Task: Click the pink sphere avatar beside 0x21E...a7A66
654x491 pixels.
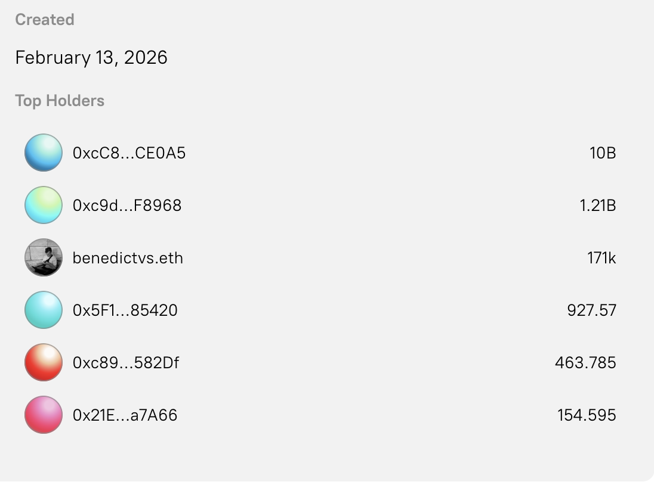Action: [x=43, y=415]
